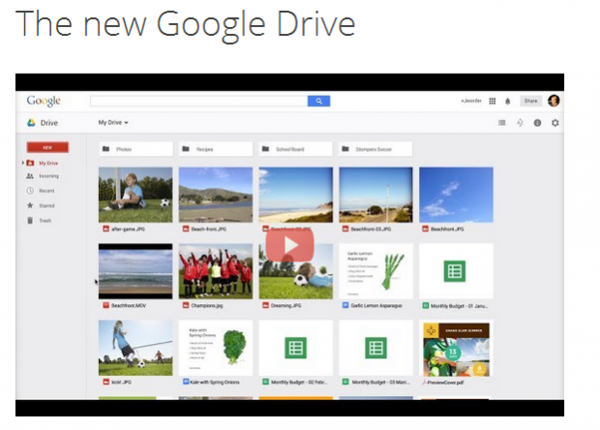Screen dimensions: 600x430
Task: Click the Incoming people icon
Action: coord(30,176)
